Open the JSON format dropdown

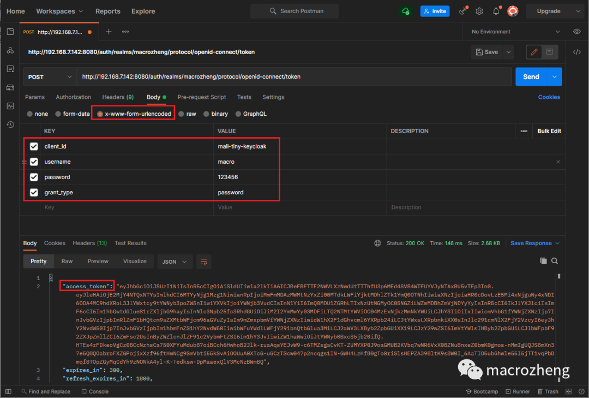tap(174, 262)
